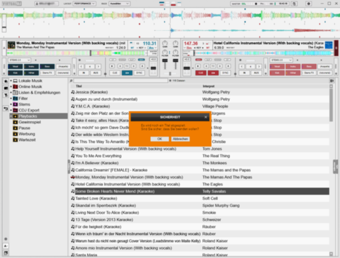The image size is (340, 258).
Task: Expand Listen & Empfehlungen node
Action: coord(11,93)
